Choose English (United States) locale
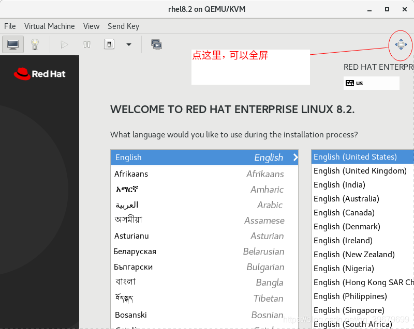Screen dimensions: 414x329 (363, 157)
